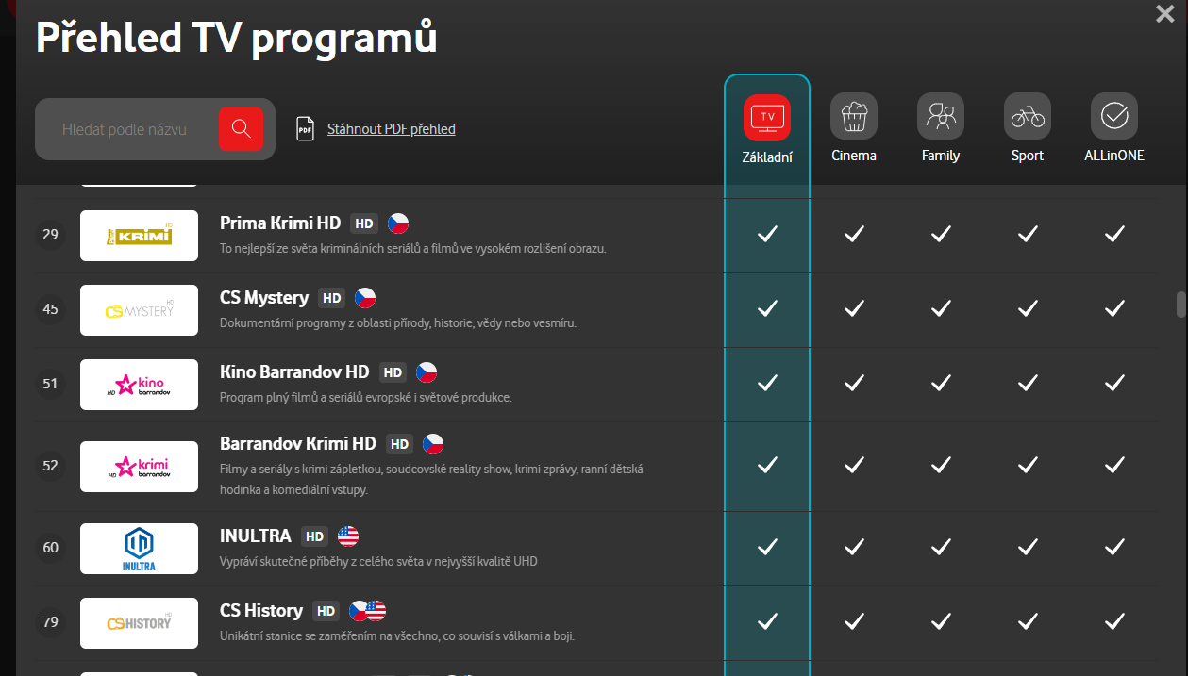Switch to the Family package tab label
Screen dimensions: 1188x676
point(941,156)
